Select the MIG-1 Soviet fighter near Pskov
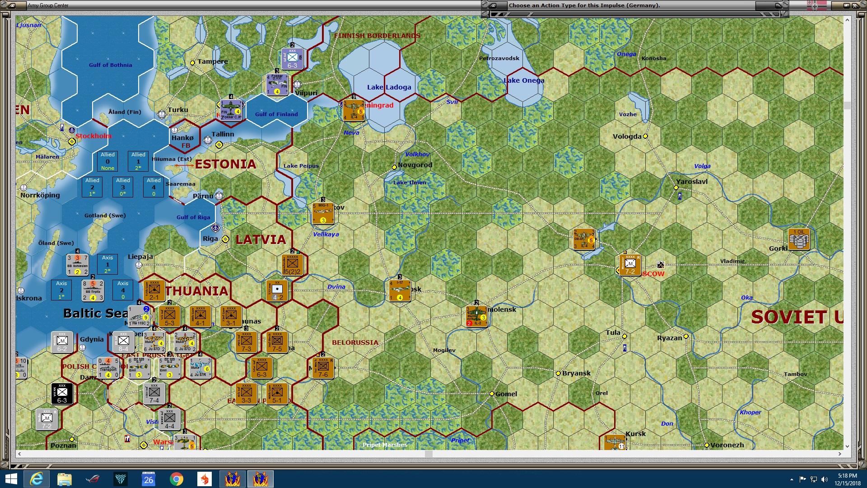Screen dimensions: 867x488 (x=323, y=214)
